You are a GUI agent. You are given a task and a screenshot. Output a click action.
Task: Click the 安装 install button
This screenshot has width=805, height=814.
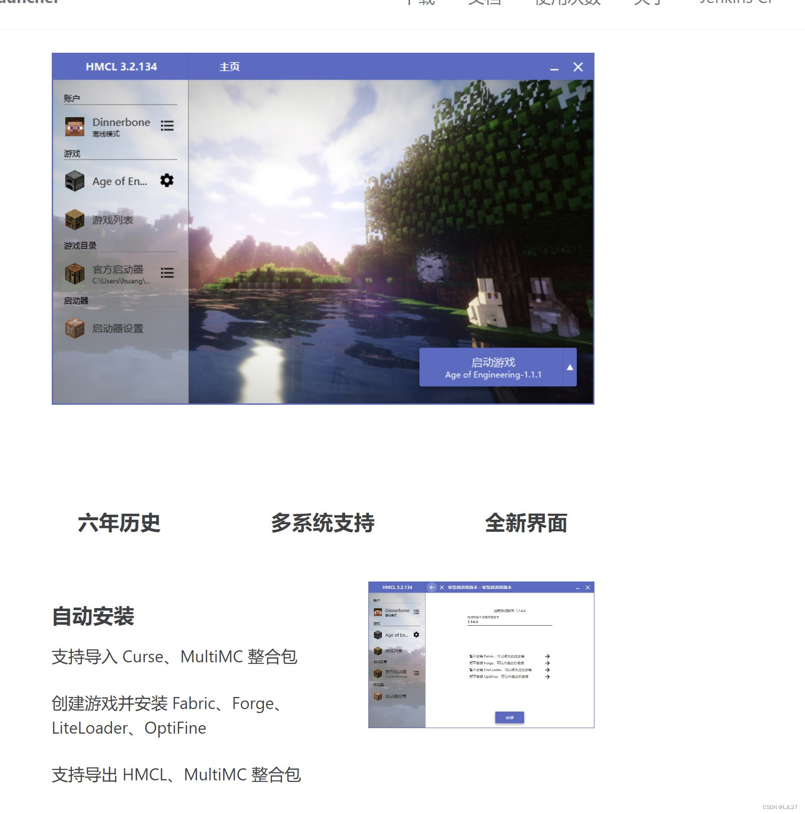click(510, 718)
